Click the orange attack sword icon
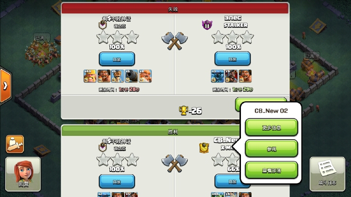 tap(15, 144)
